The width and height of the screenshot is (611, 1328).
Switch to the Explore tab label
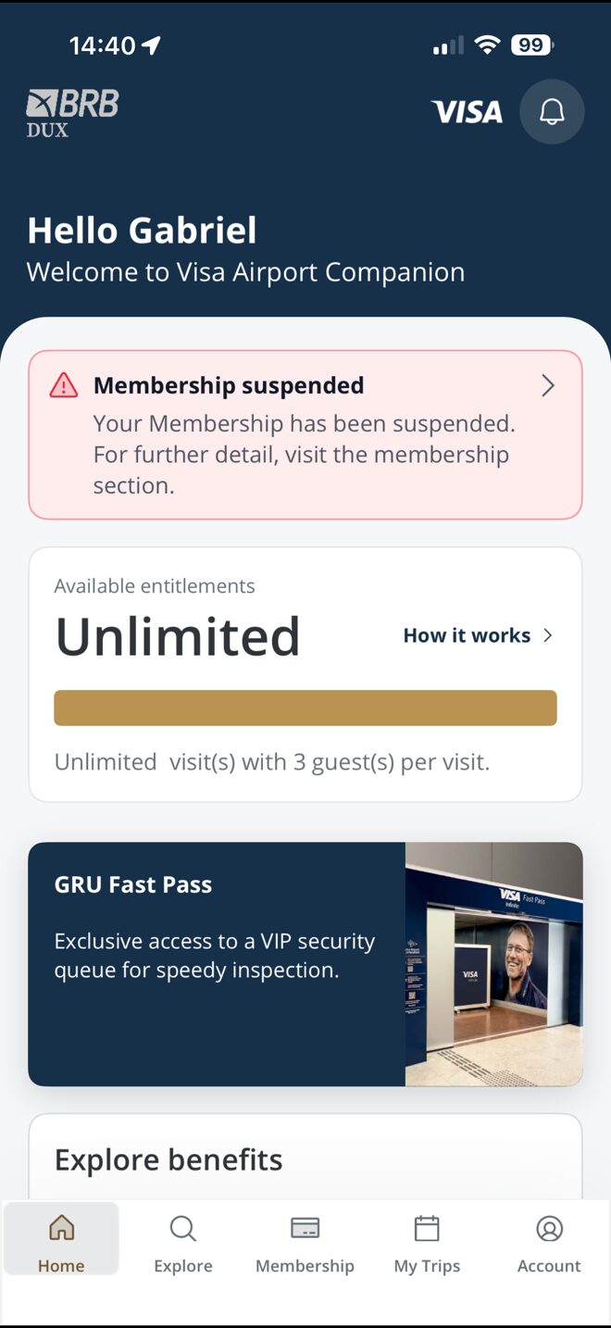click(x=183, y=1266)
